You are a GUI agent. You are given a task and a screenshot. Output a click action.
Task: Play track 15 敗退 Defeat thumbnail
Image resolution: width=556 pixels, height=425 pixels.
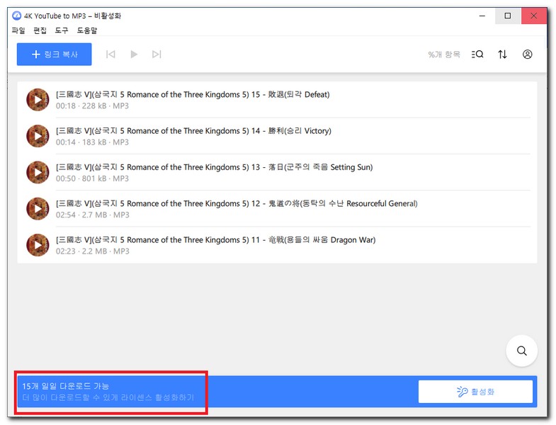tap(38, 100)
